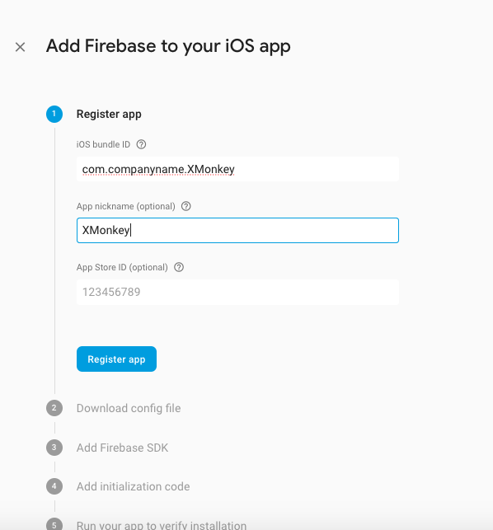This screenshot has width=493, height=530.
Task: Close the Add Firebase dialog
Action: tap(21, 47)
